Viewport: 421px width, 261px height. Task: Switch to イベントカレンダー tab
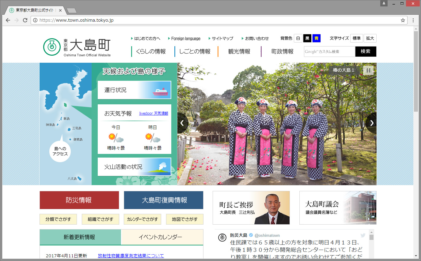tap(162, 237)
